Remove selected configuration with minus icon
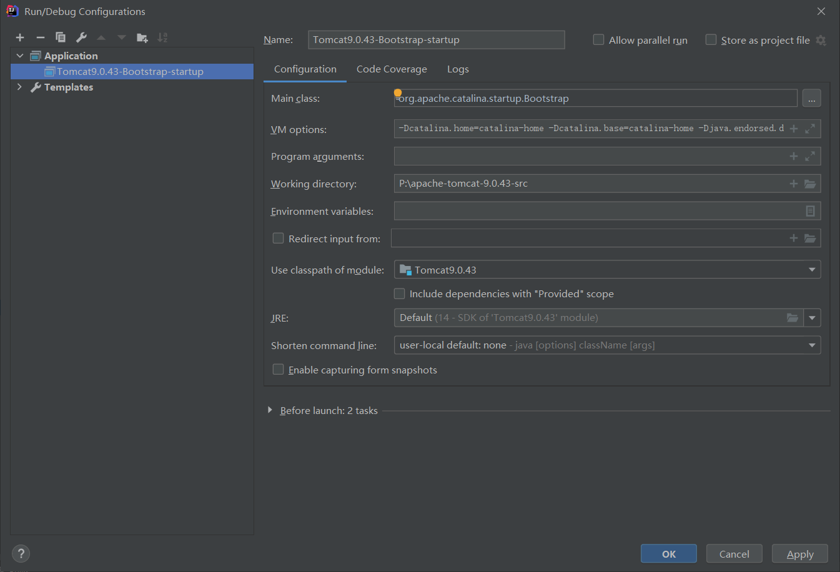The width and height of the screenshot is (840, 572). 41,37
